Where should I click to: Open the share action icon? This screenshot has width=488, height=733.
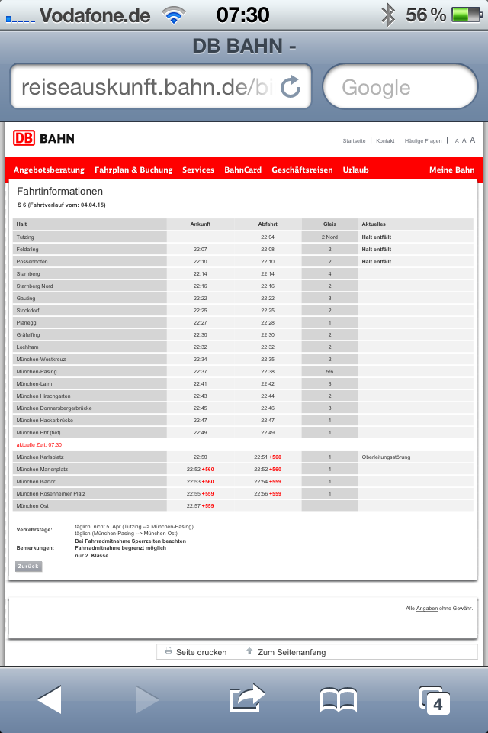tap(247, 699)
